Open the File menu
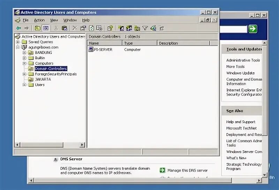 click(x=25, y=20)
